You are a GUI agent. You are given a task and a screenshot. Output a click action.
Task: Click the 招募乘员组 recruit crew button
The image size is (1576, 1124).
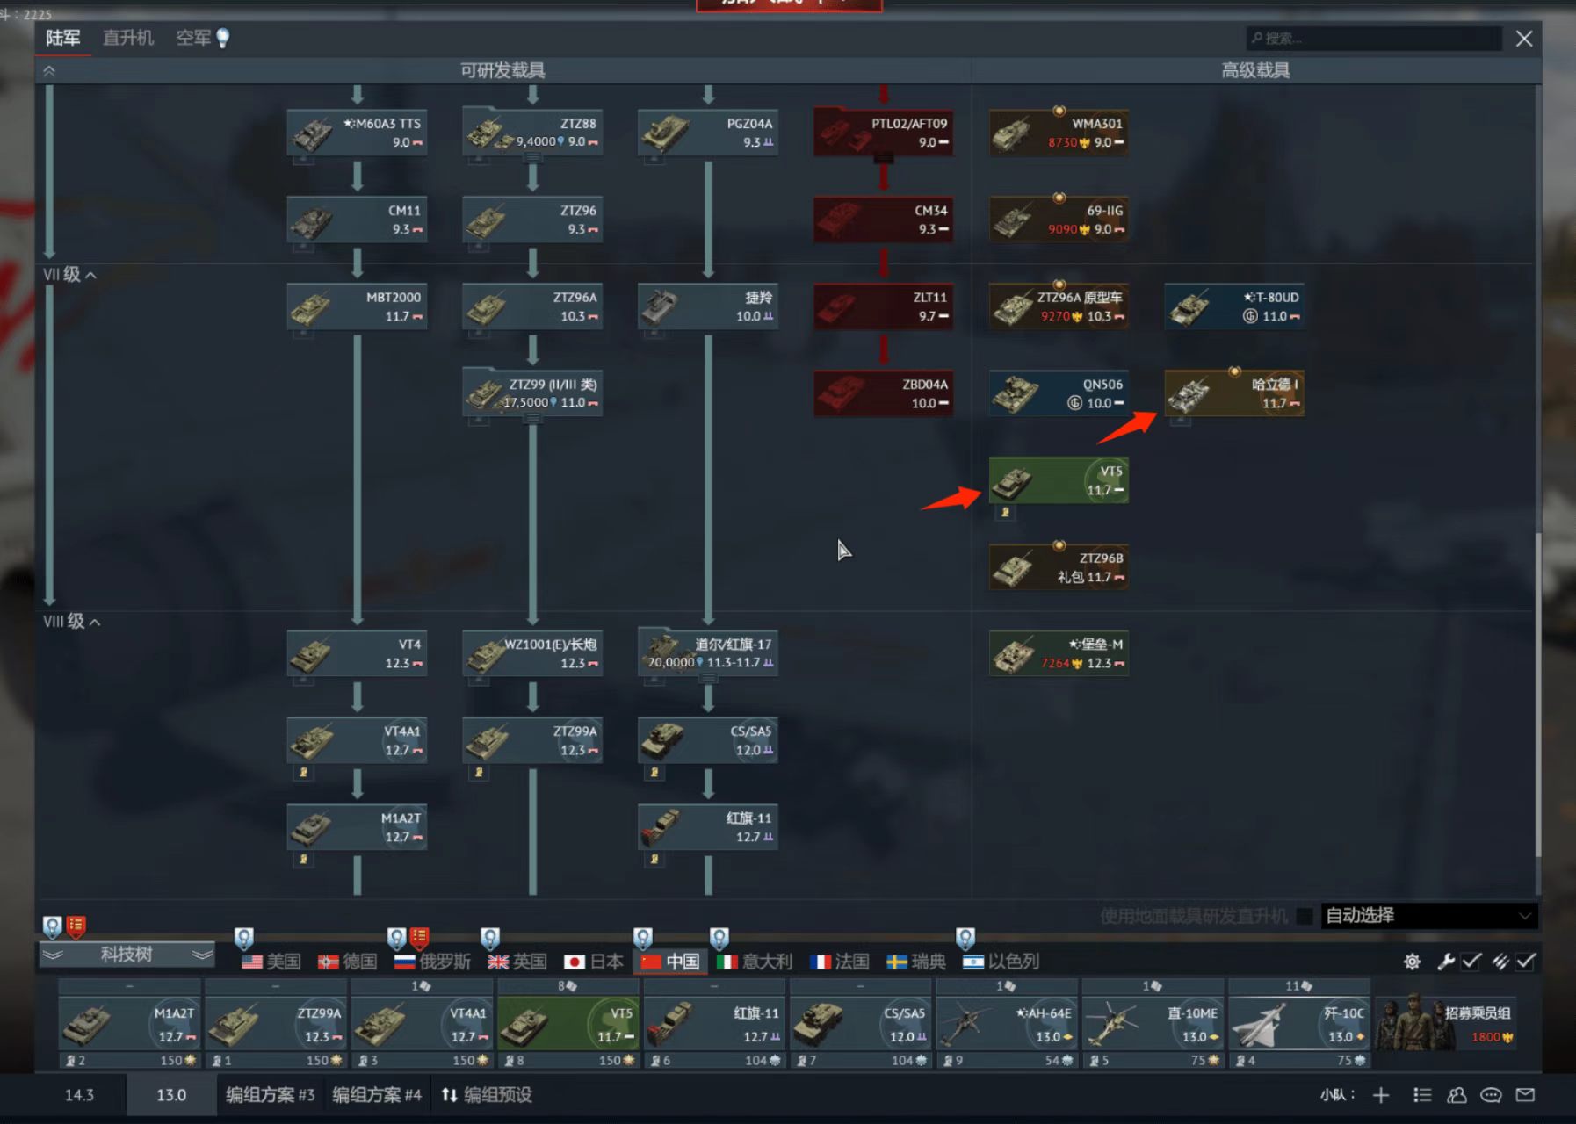1457,1023
